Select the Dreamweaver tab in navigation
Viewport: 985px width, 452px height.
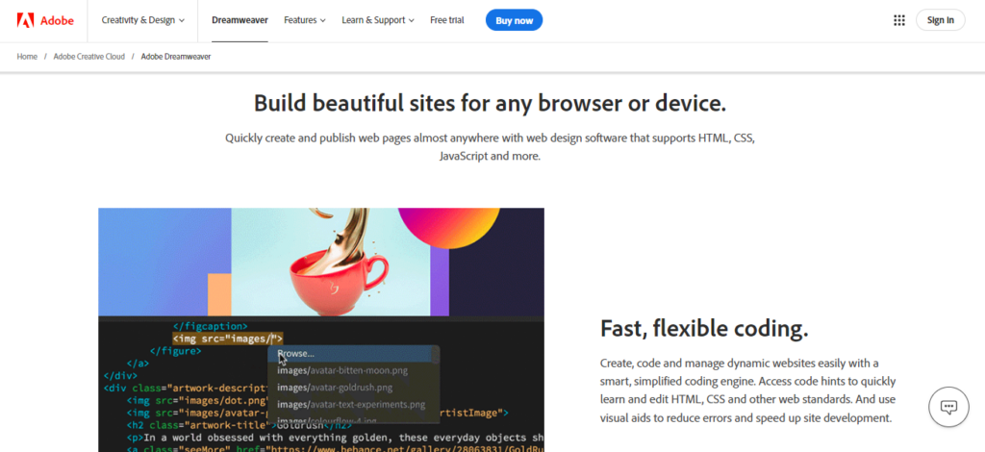click(240, 20)
